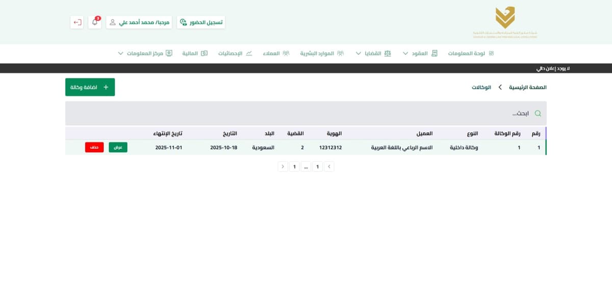The height and width of the screenshot is (301, 612).
Task: Open the المالية finance menu
Action: click(x=195, y=53)
